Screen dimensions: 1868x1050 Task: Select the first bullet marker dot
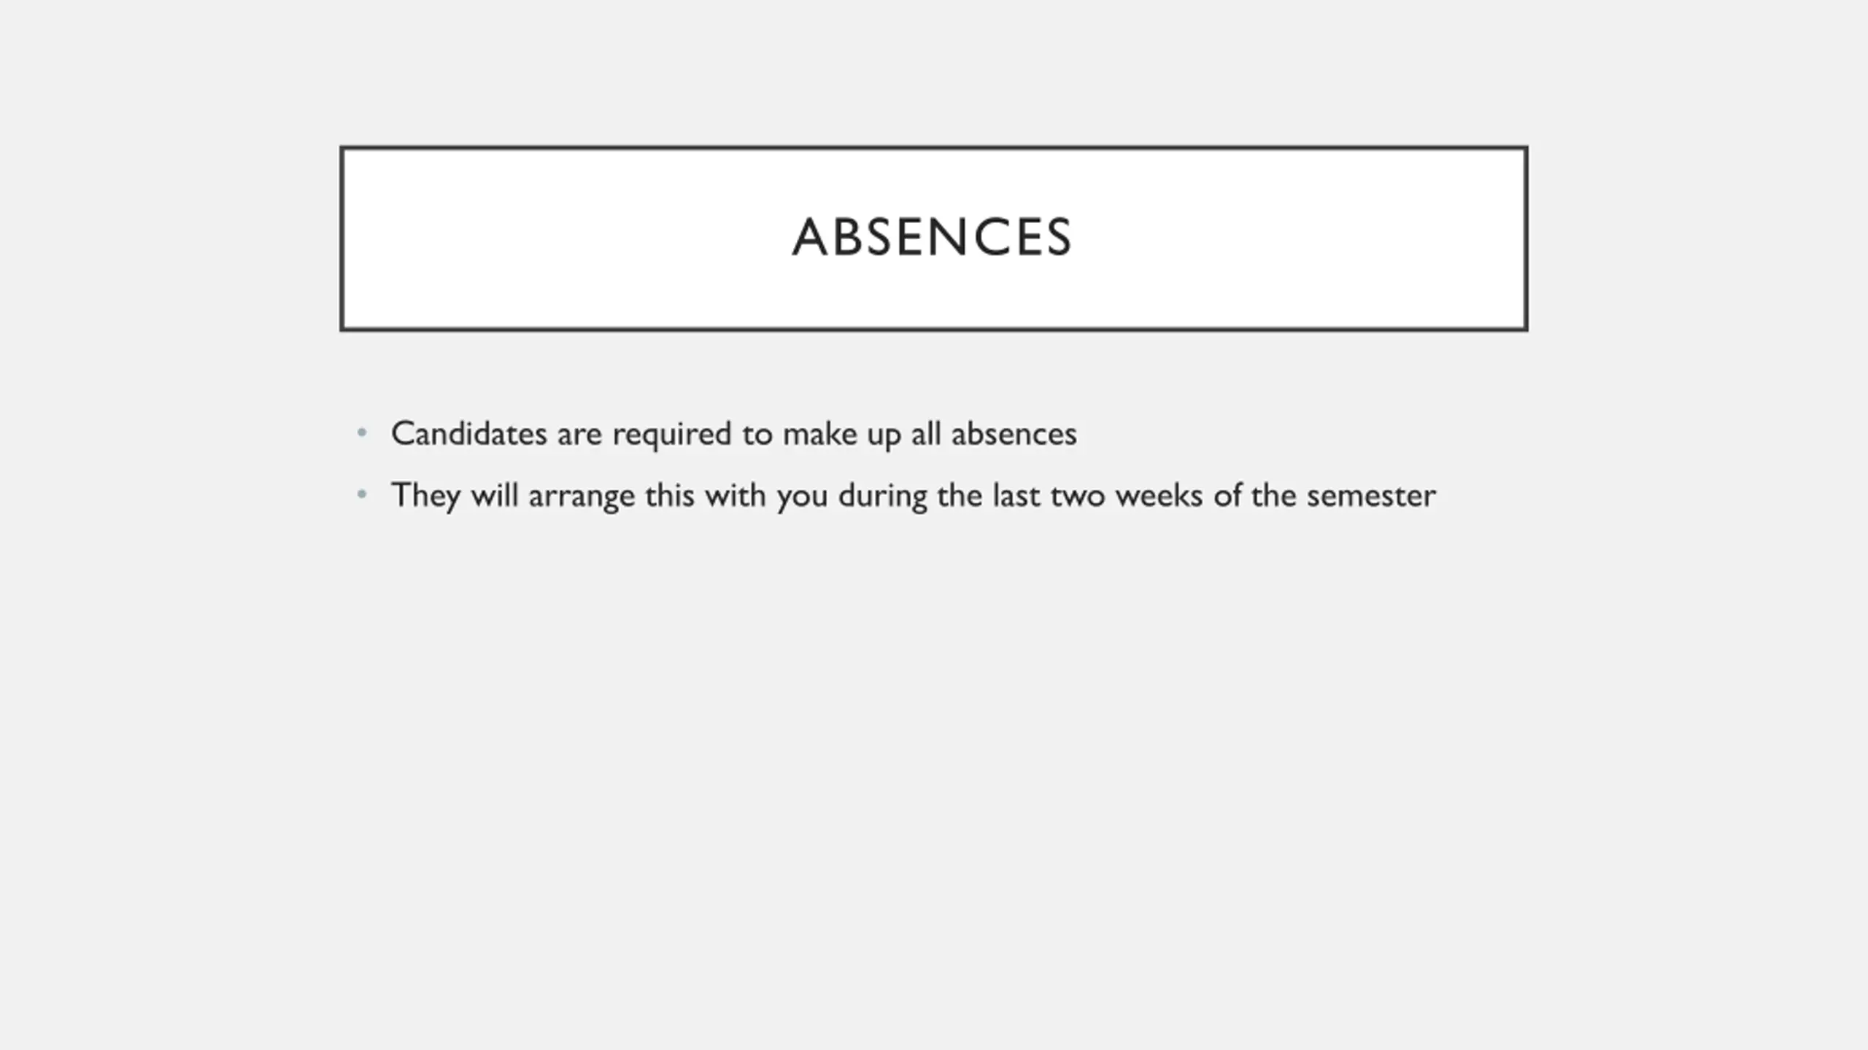(x=362, y=433)
